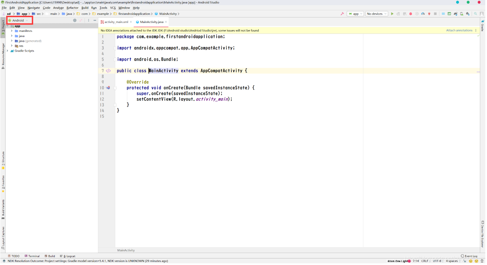
Task: Click the user avatar icon in toolbar
Action: point(482,14)
